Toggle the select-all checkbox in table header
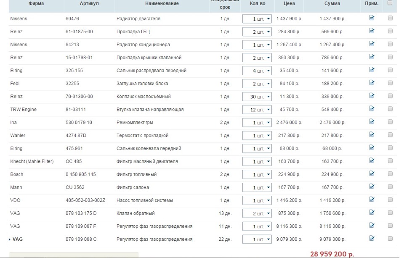 coord(390,3)
